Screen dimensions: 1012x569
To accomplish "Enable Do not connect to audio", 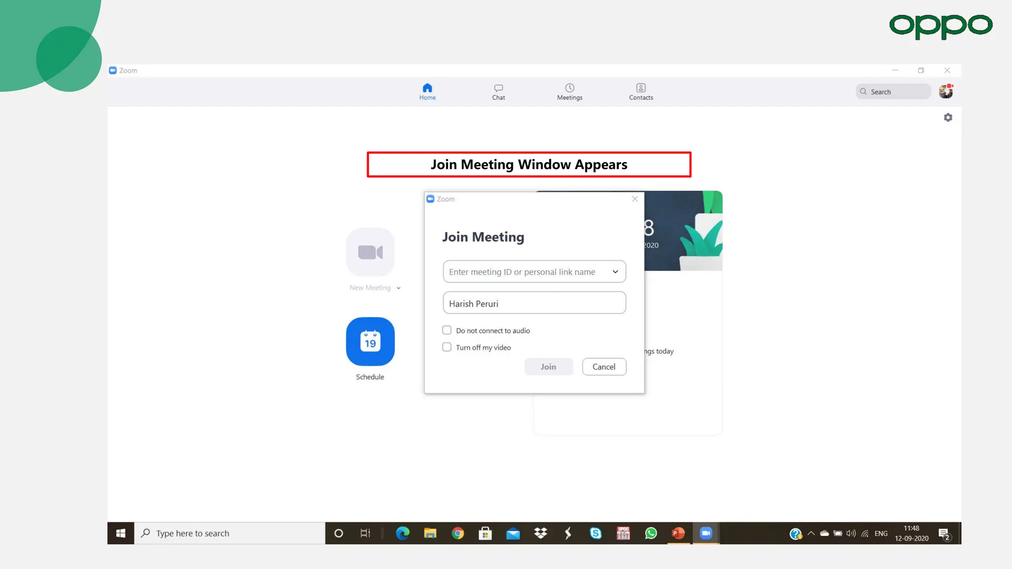I will click(447, 330).
